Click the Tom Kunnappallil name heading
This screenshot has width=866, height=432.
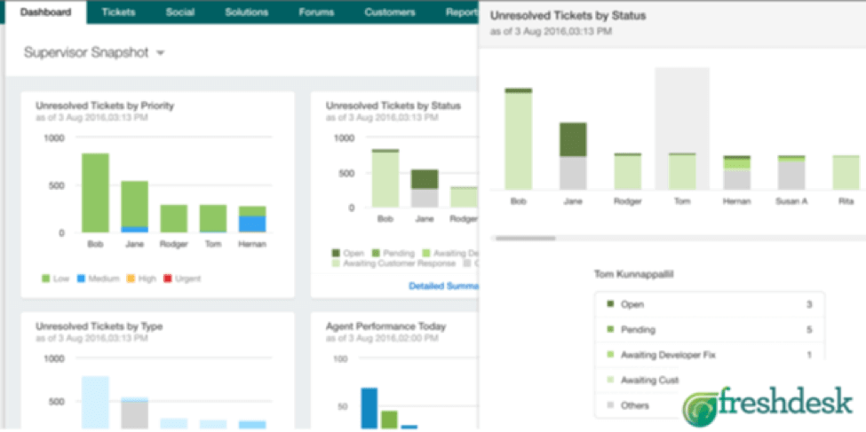(x=633, y=273)
